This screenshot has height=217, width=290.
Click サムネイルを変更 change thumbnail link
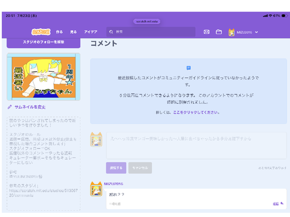[x=30, y=107]
